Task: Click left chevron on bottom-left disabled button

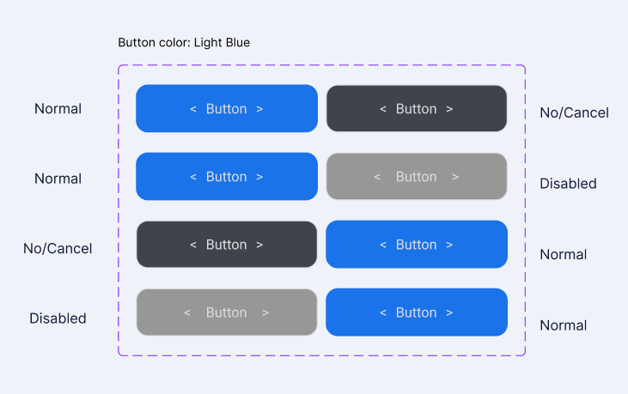Action: [187, 312]
